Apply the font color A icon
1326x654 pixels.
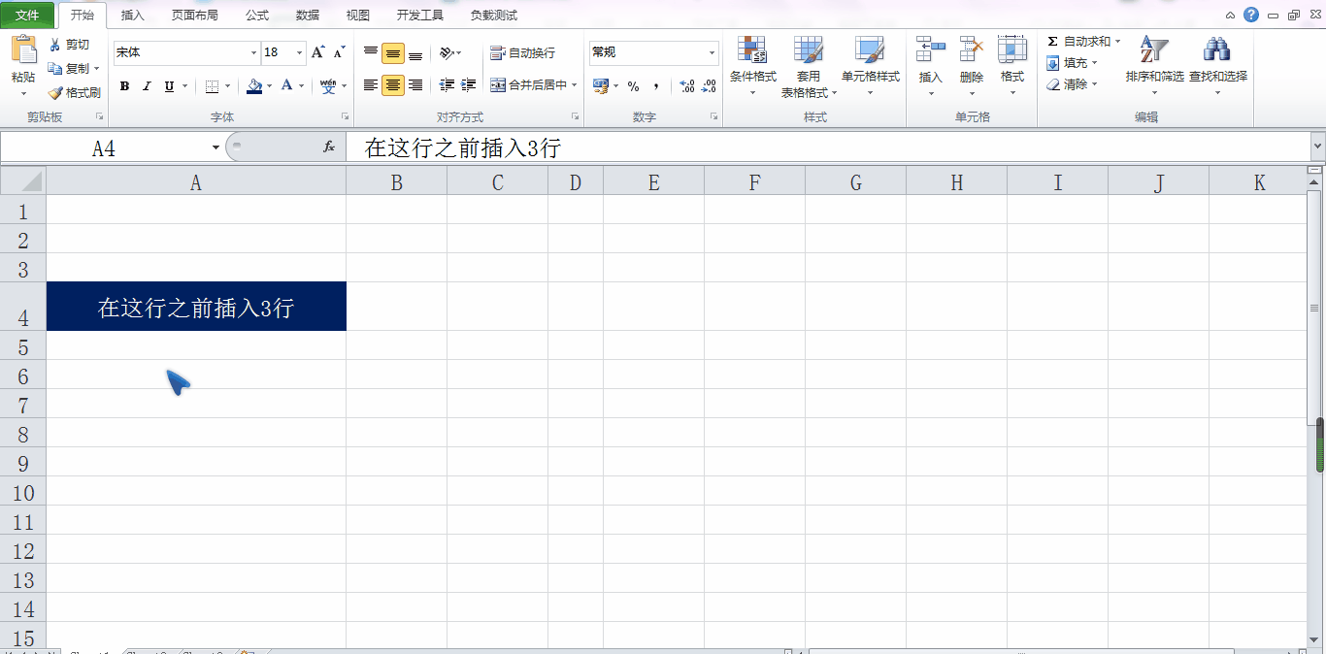click(287, 86)
